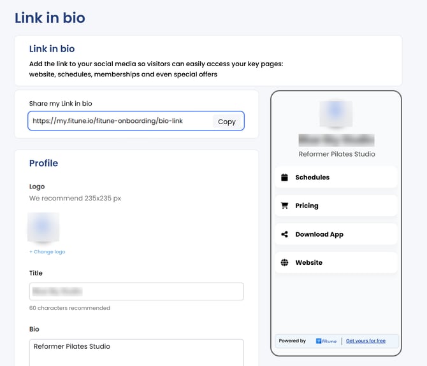Click the share icon beside Download App

click(284, 234)
